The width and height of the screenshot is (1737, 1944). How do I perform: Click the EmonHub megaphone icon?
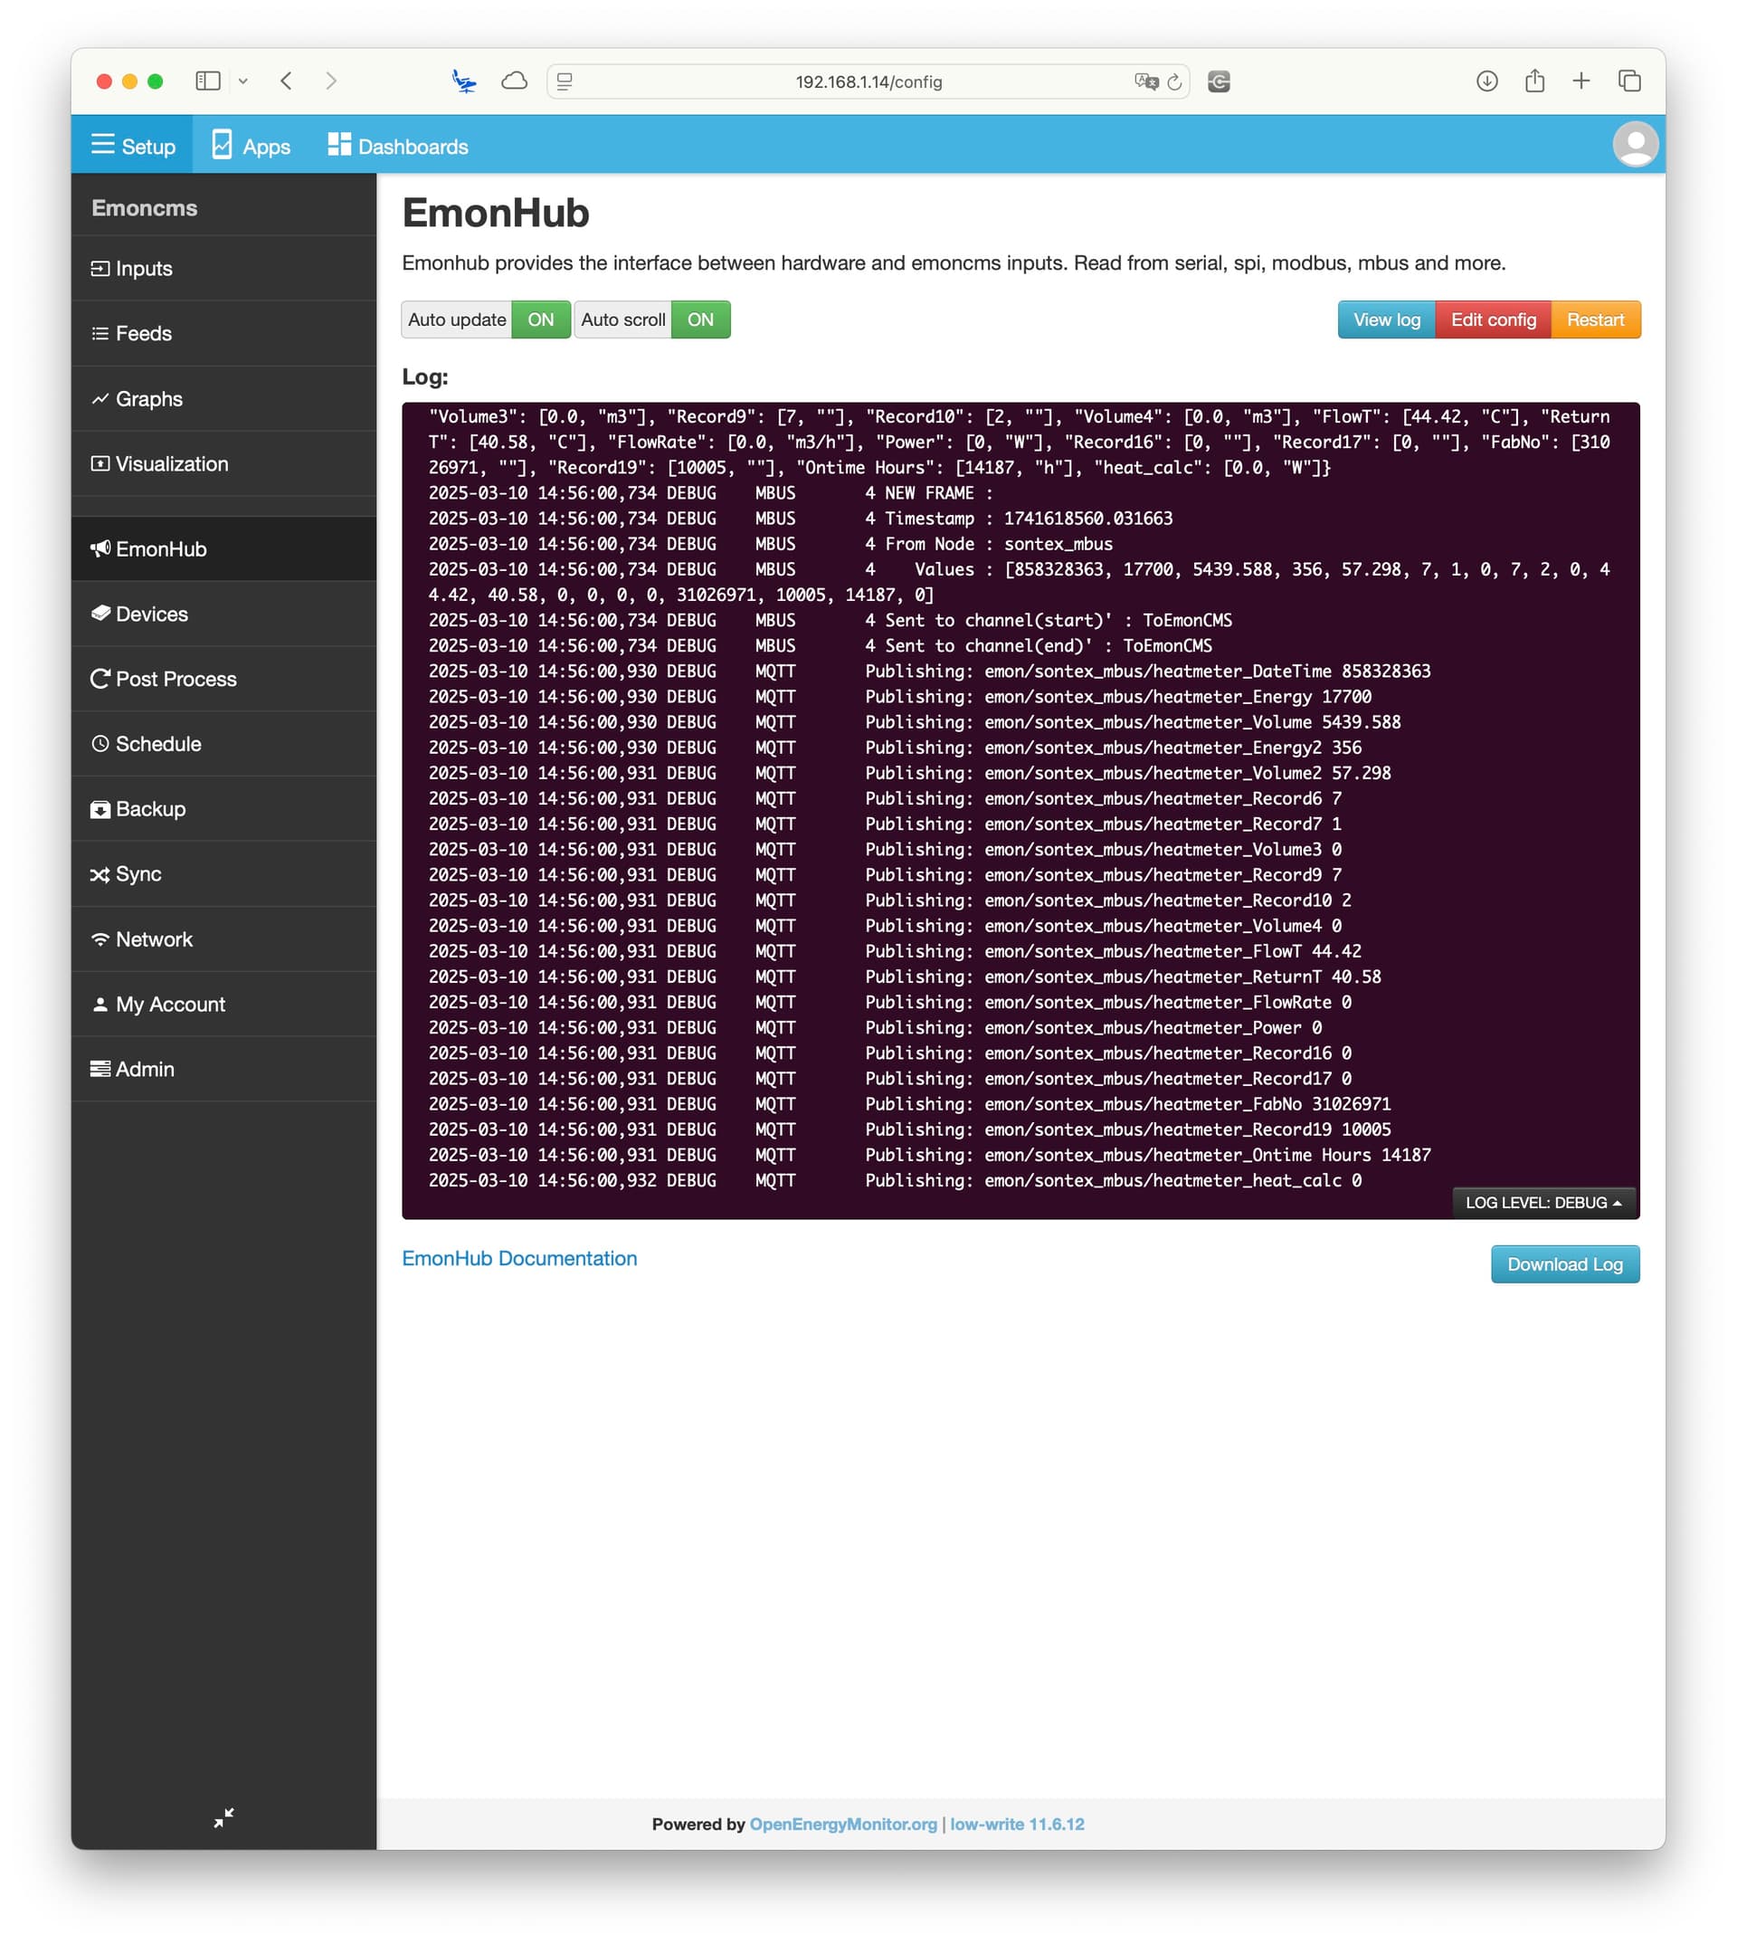(100, 548)
